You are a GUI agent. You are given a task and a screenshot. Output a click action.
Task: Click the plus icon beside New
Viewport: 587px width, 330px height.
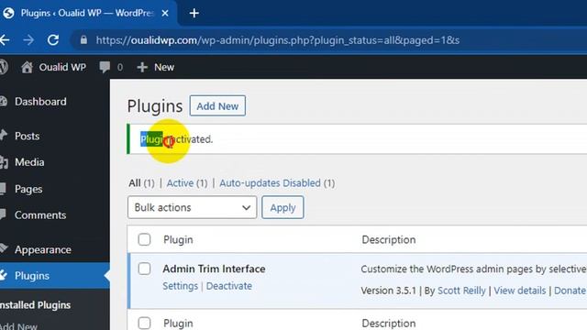142,67
